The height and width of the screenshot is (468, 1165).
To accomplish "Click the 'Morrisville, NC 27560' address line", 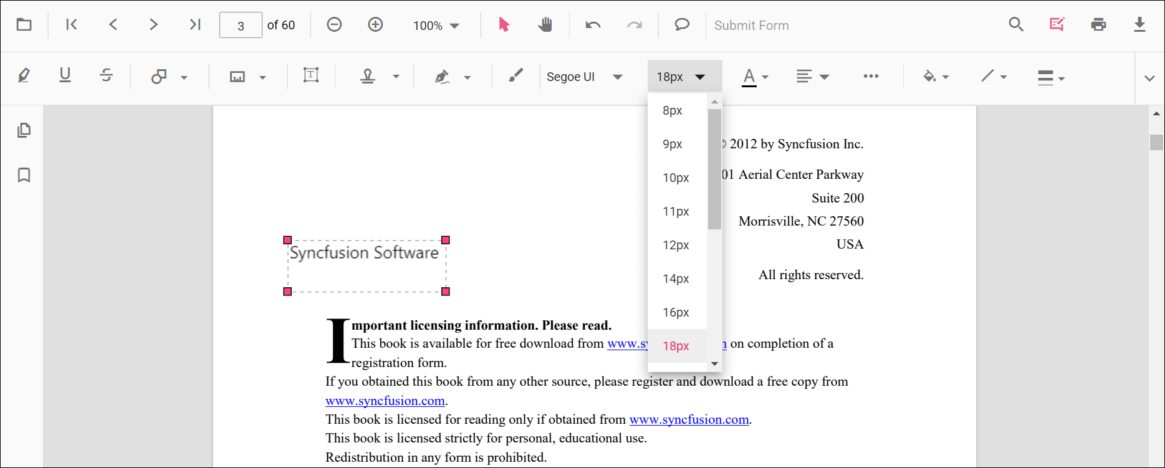I will (801, 221).
